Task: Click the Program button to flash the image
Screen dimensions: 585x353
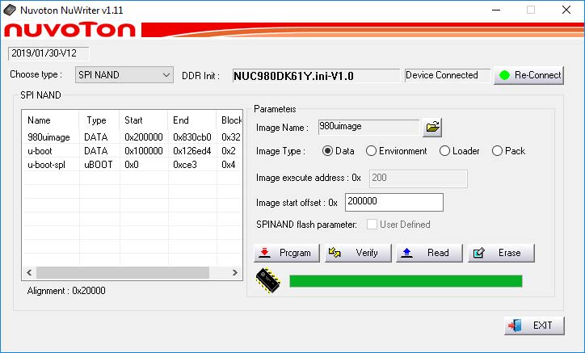Action: [x=287, y=253]
